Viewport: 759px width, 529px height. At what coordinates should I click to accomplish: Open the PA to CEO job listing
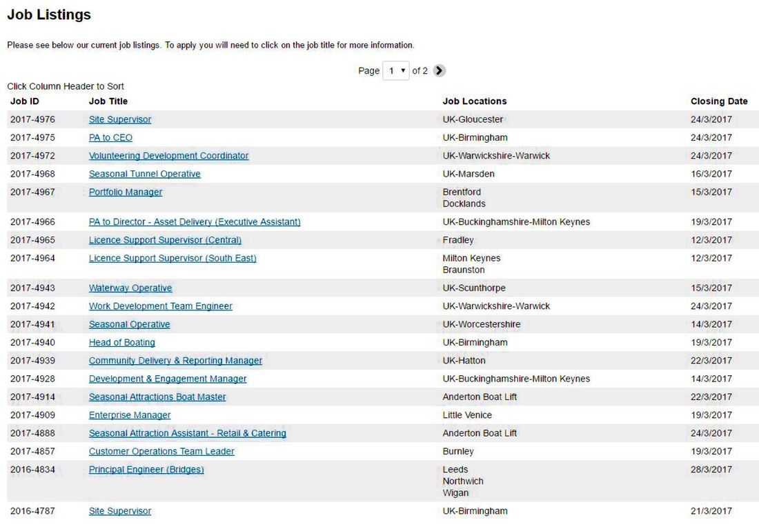[x=110, y=138]
